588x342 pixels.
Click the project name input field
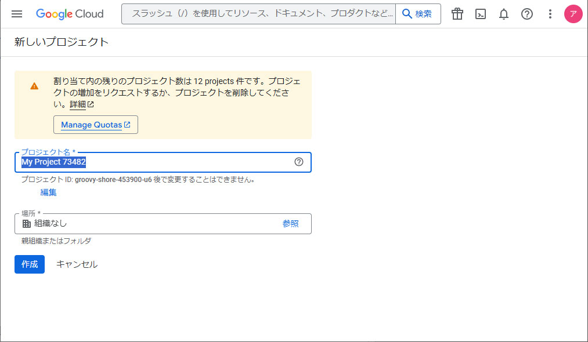tap(163, 162)
